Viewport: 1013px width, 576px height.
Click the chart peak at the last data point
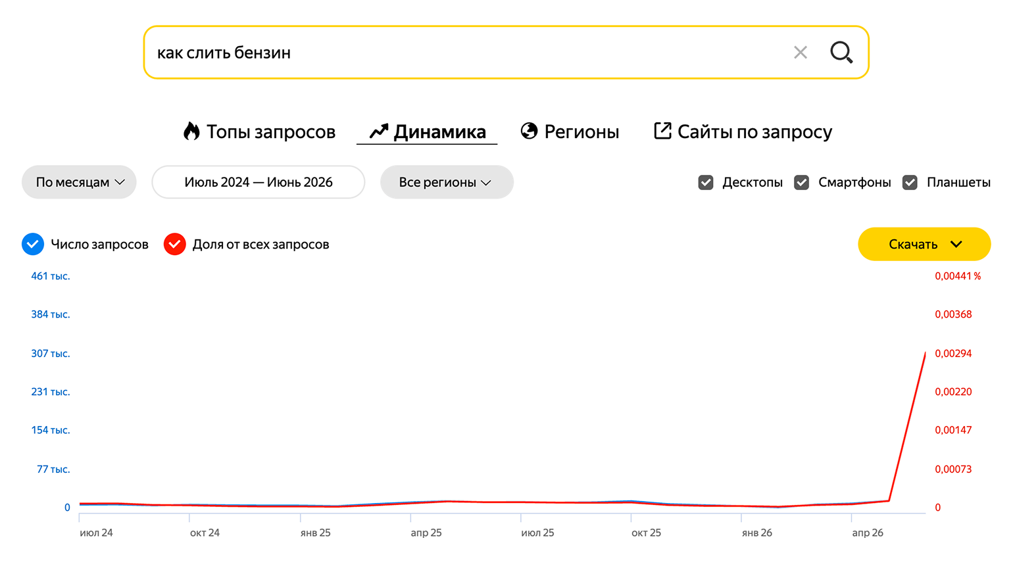pos(925,354)
